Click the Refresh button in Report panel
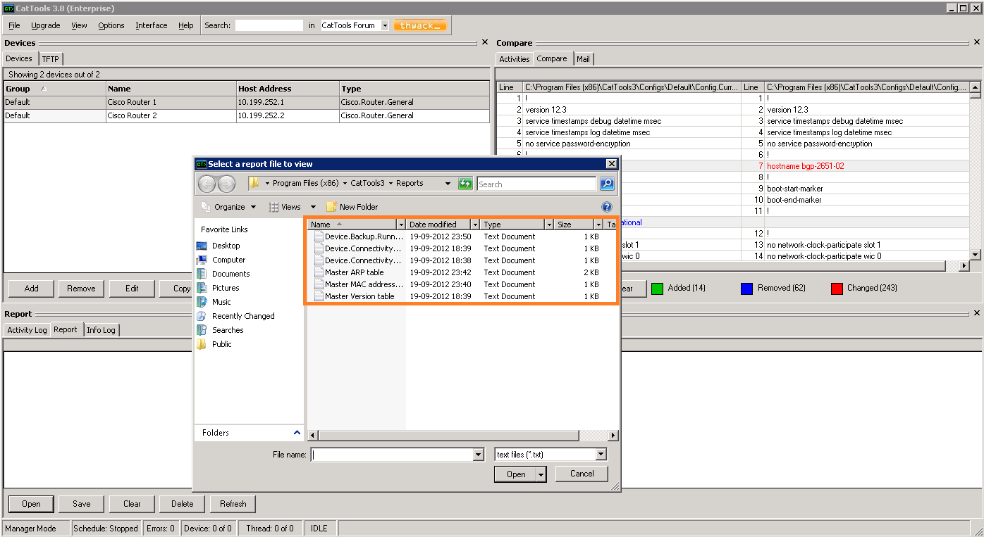 tap(233, 504)
